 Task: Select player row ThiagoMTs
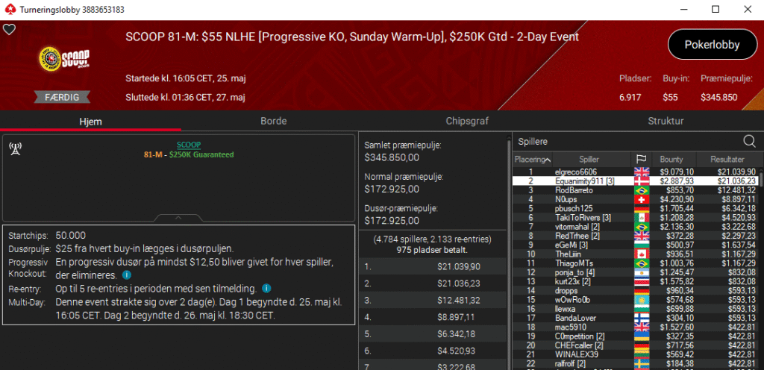[636, 263]
